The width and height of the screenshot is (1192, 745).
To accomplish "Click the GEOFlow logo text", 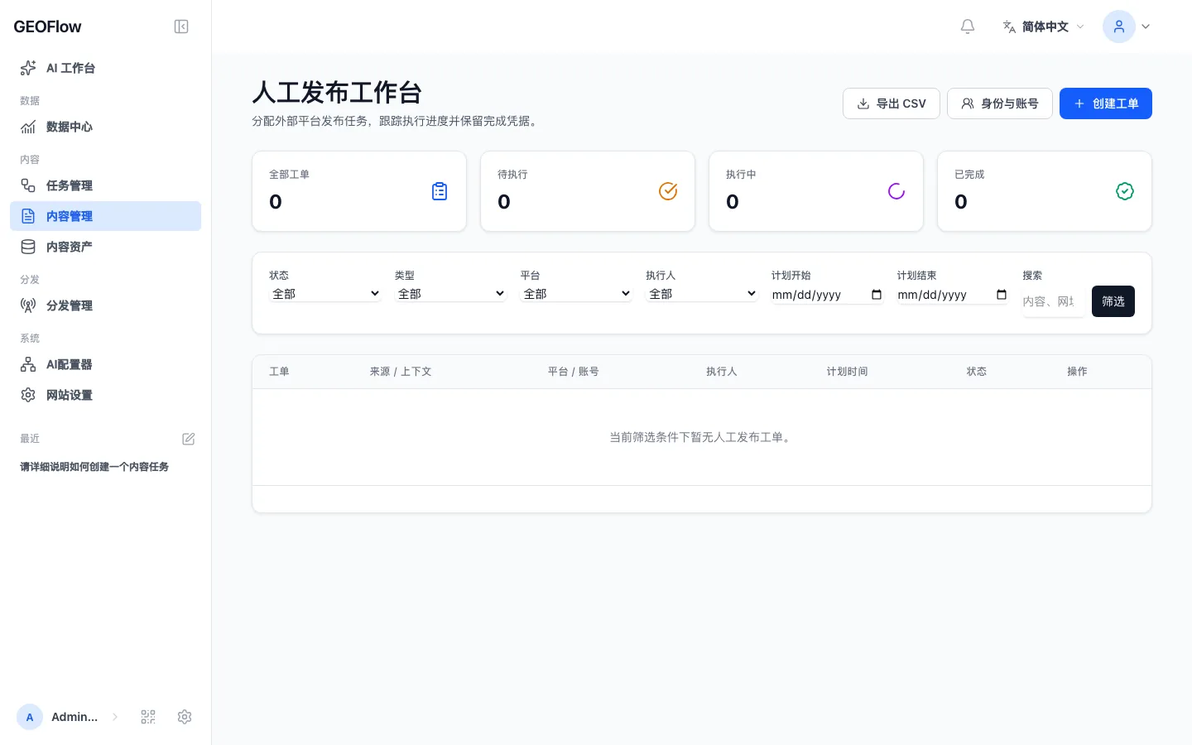I will pyautogui.click(x=47, y=26).
